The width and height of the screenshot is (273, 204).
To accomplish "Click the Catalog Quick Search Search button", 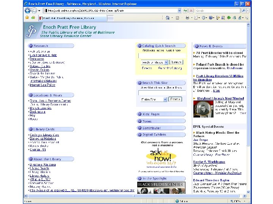I will [x=176, y=62].
